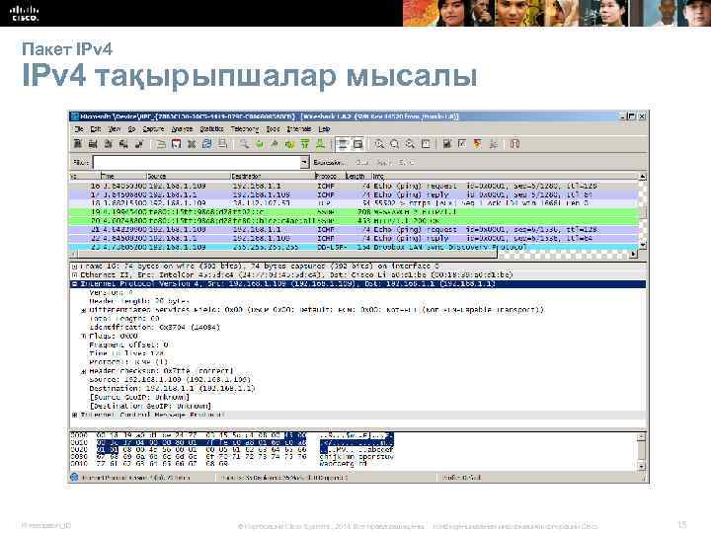
Task: Jump to first packet icon
Action: 305,144
